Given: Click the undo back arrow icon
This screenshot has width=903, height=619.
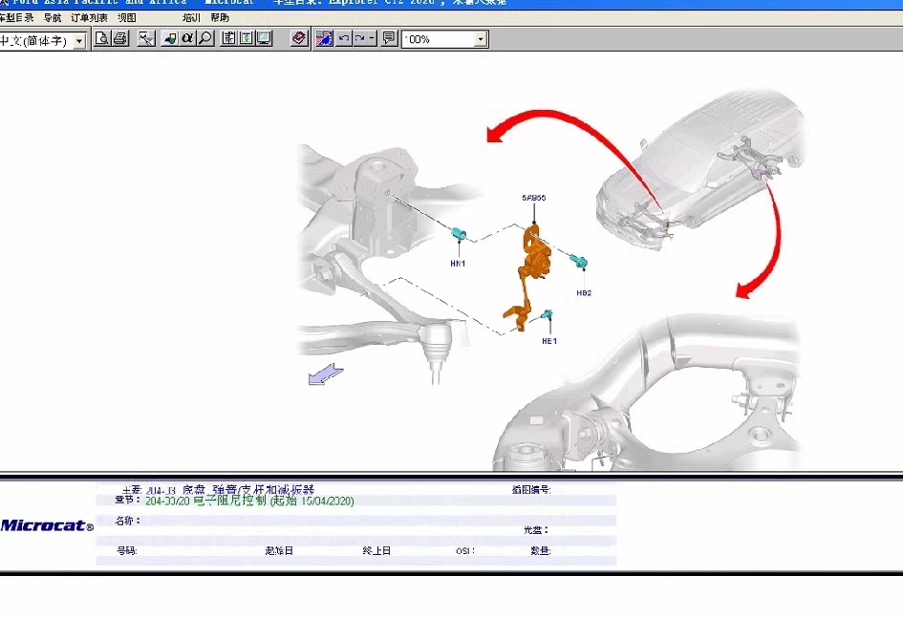Looking at the screenshot, I should point(344,39).
